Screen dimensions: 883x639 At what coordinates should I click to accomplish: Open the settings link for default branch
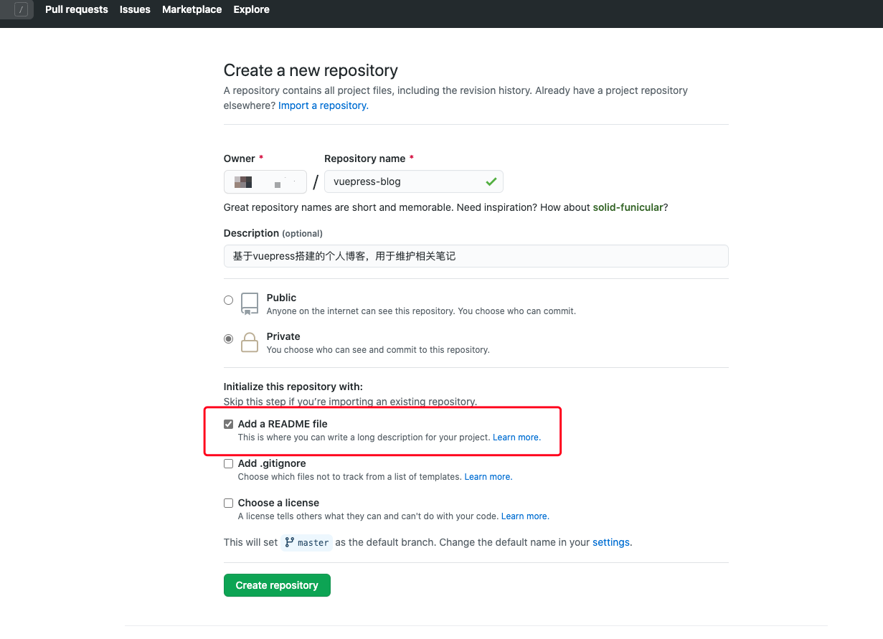coord(611,543)
